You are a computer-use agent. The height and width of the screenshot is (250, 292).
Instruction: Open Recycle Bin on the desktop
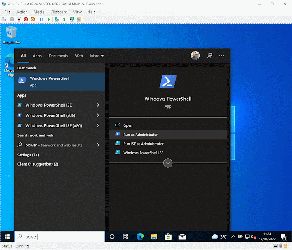(11, 35)
